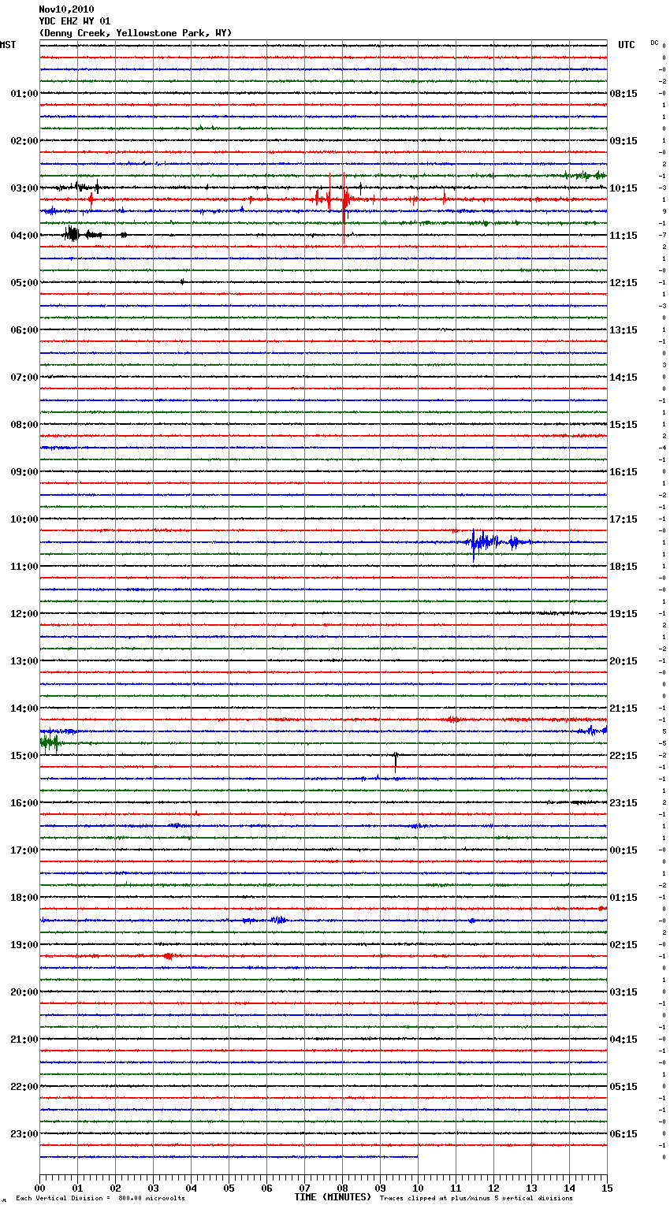Click the 08 minute tick label
This screenshot has height=1209, width=670.
pos(342,1188)
